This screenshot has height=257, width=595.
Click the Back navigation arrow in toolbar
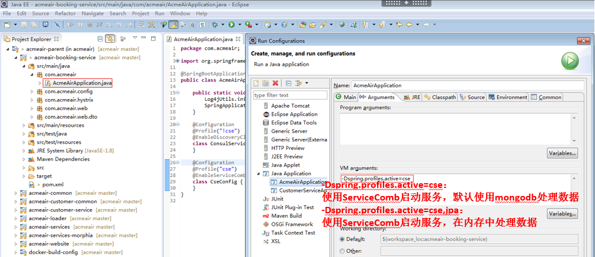(x=409, y=25)
